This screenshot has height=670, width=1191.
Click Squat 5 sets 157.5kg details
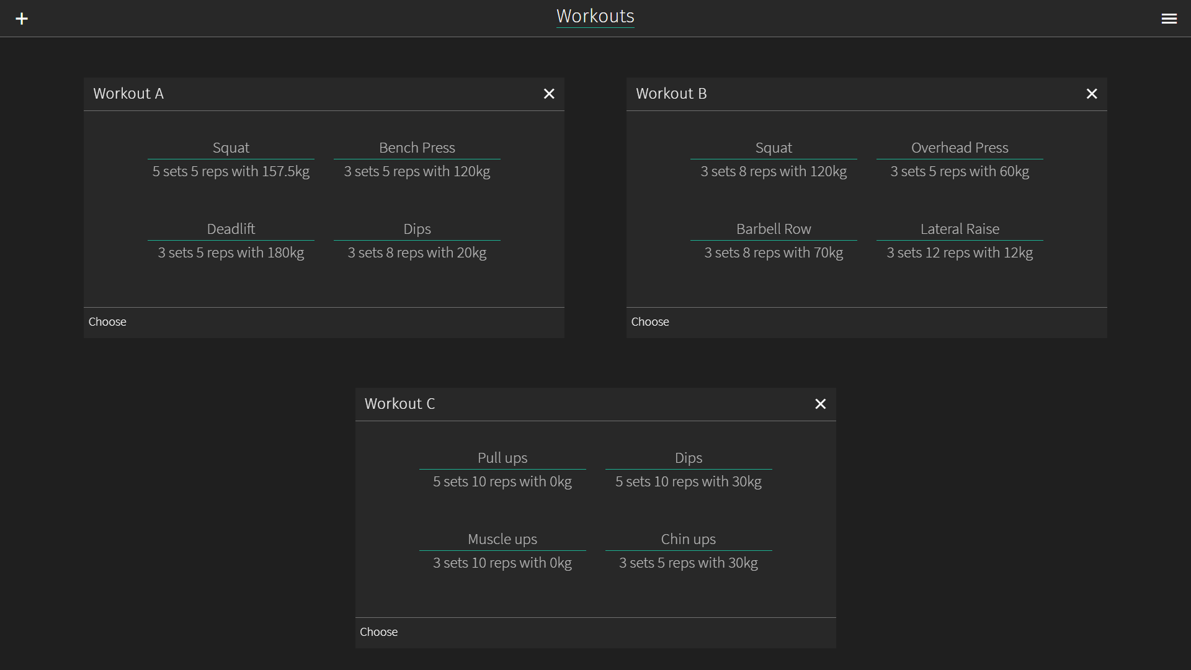point(231,171)
